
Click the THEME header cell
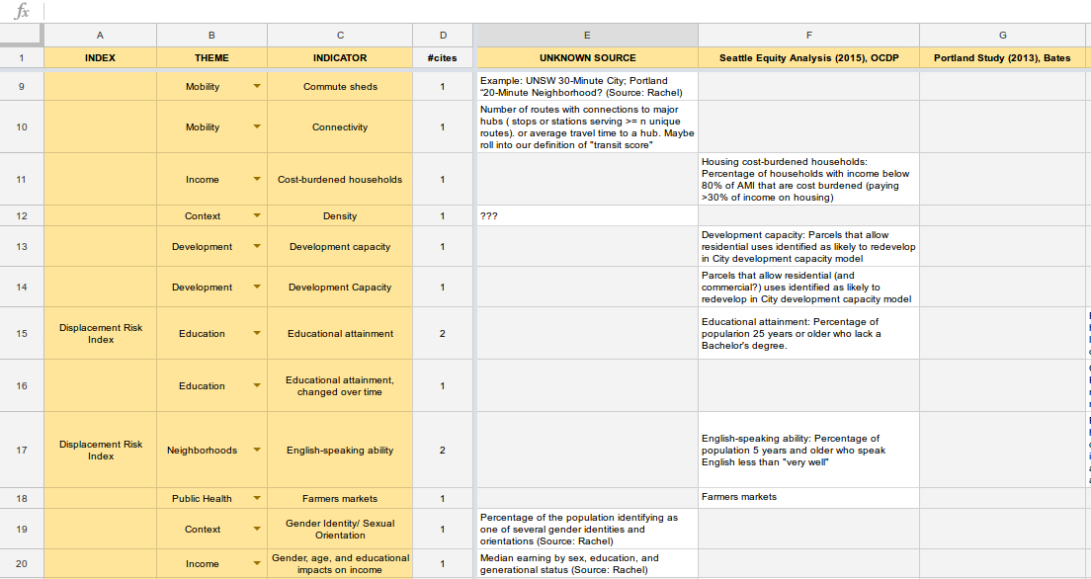click(211, 57)
